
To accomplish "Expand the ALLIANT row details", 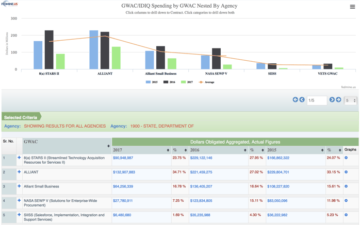I will tap(19, 171).
